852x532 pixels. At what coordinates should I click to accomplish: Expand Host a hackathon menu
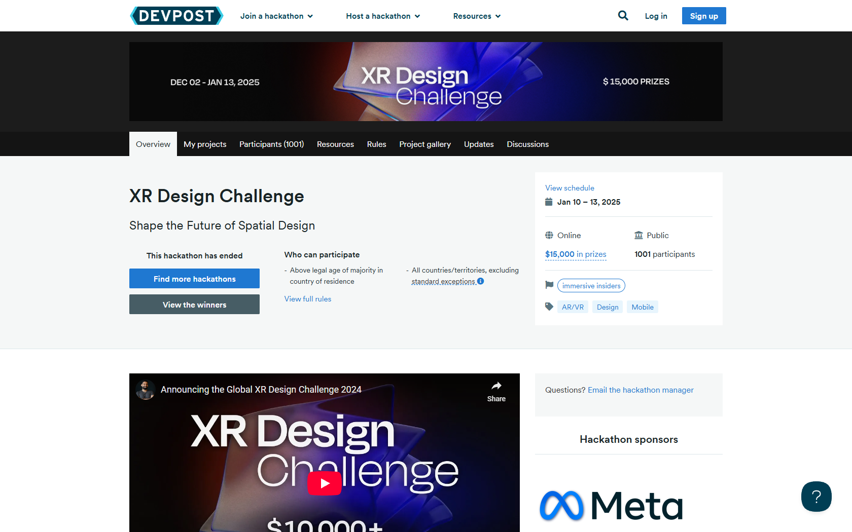tap(383, 16)
